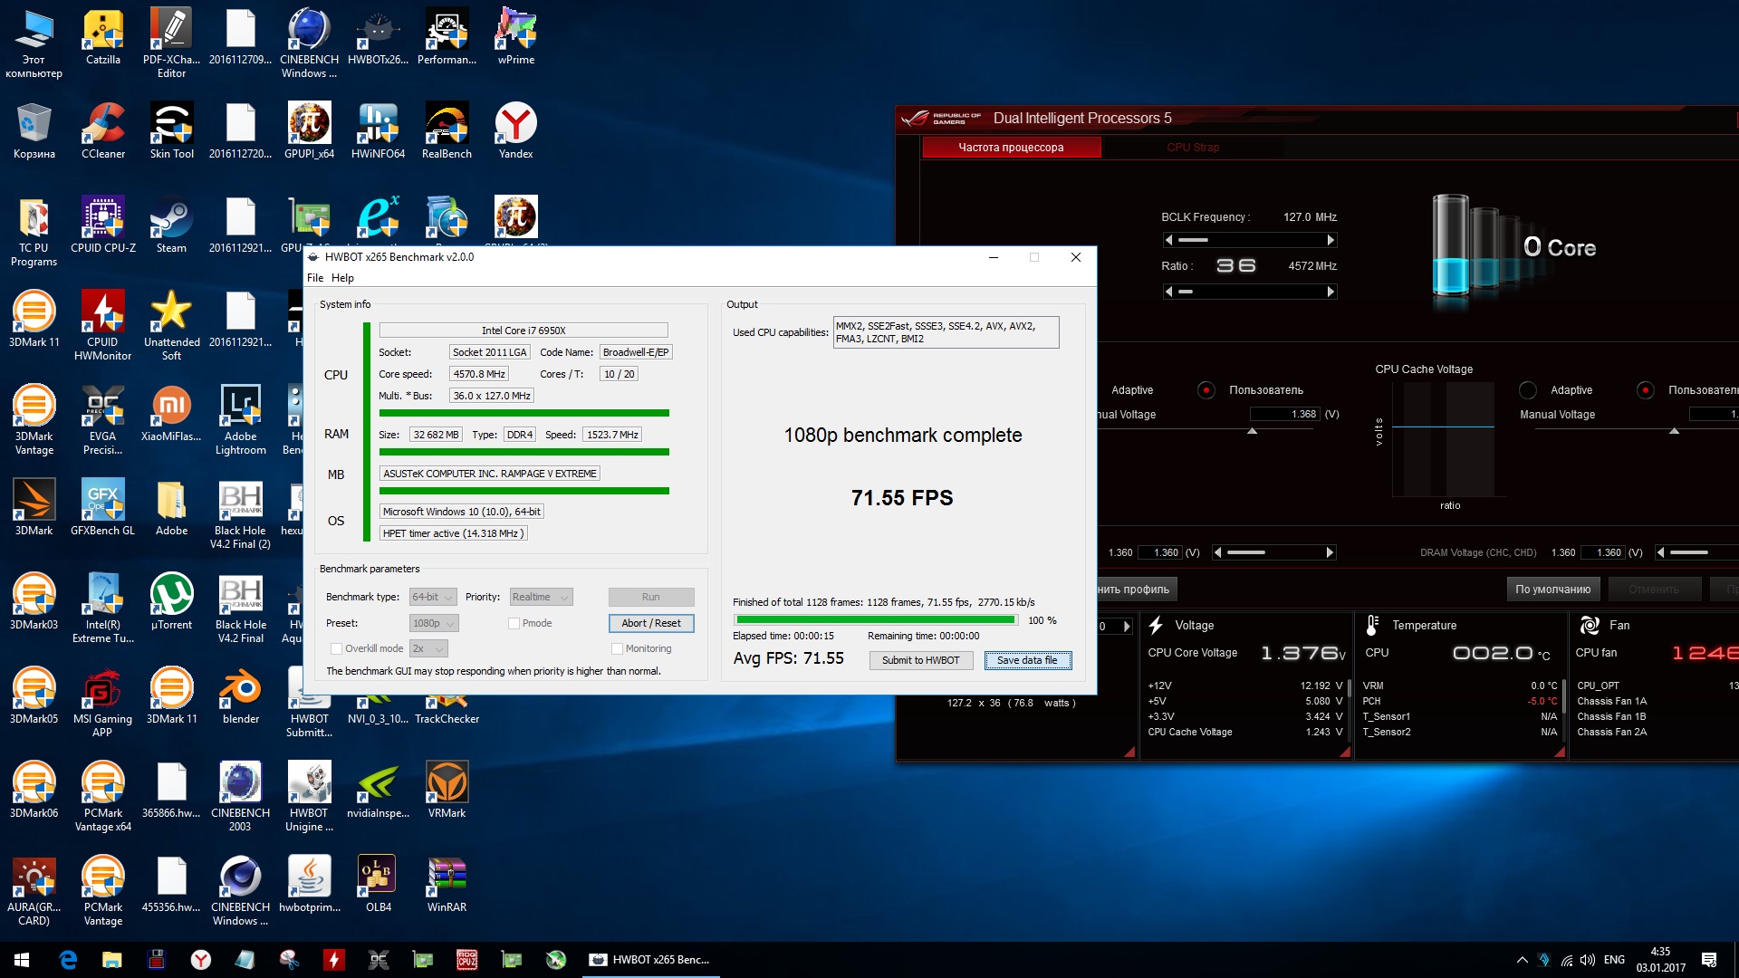Open GPUPI_x64 desktop icon

pos(309,131)
